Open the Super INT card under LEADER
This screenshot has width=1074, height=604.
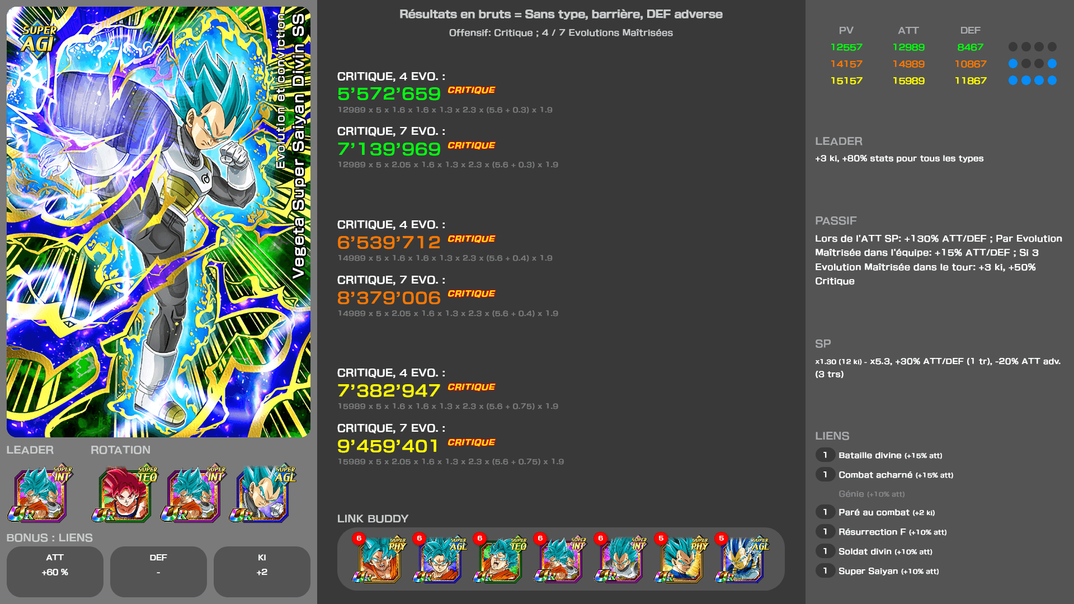coord(40,494)
